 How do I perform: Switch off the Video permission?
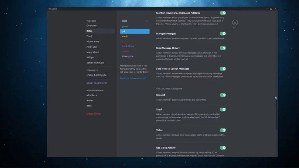click(223, 130)
